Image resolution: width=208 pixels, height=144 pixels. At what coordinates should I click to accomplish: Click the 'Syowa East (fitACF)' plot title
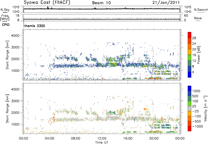(x=47, y=2)
